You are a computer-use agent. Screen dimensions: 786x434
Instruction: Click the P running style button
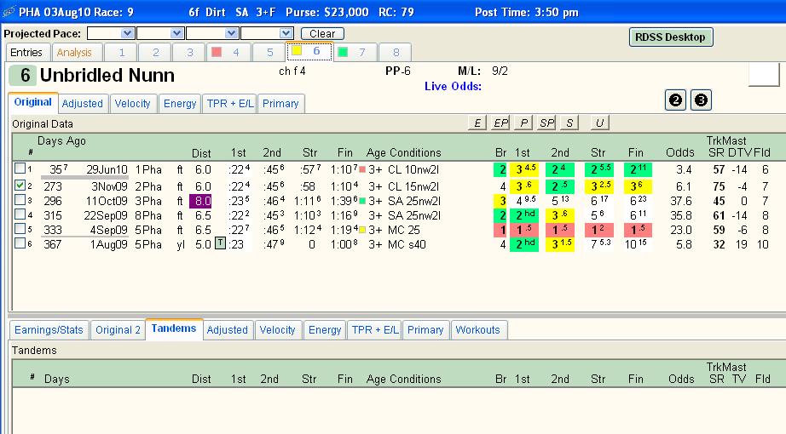tap(523, 123)
